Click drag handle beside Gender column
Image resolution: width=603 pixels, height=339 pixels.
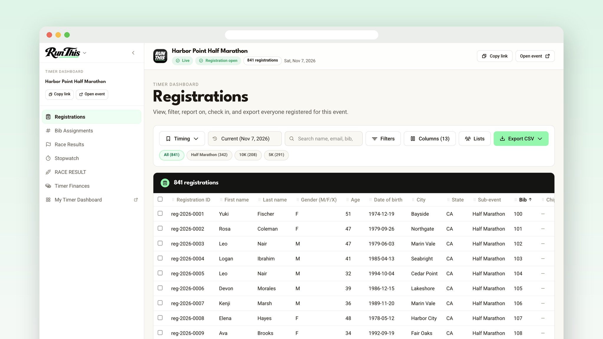coord(298,200)
